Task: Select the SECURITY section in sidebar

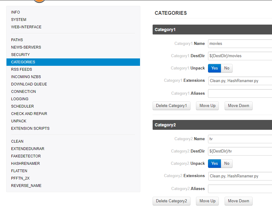Action: click(x=20, y=55)
